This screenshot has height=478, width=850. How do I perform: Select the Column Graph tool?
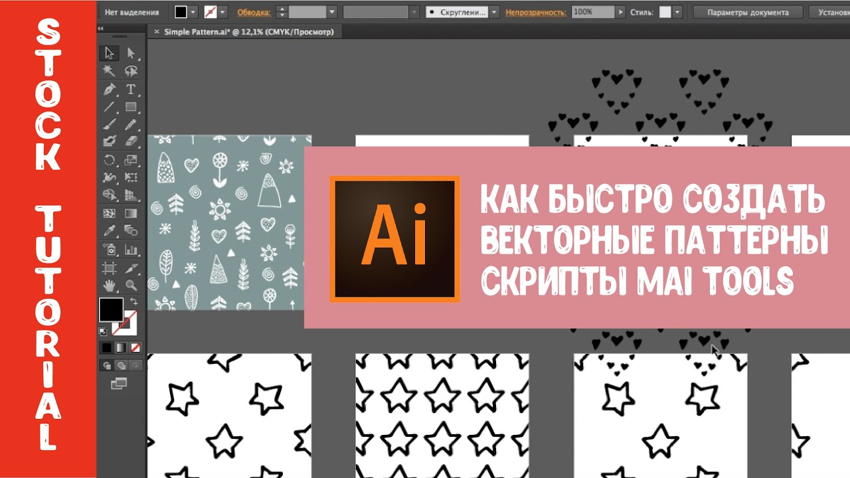tap(131, 250)
